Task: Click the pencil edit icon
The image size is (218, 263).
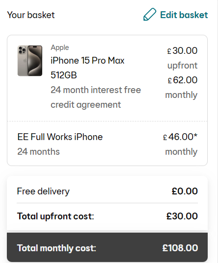Action: [x=150, y=14]
